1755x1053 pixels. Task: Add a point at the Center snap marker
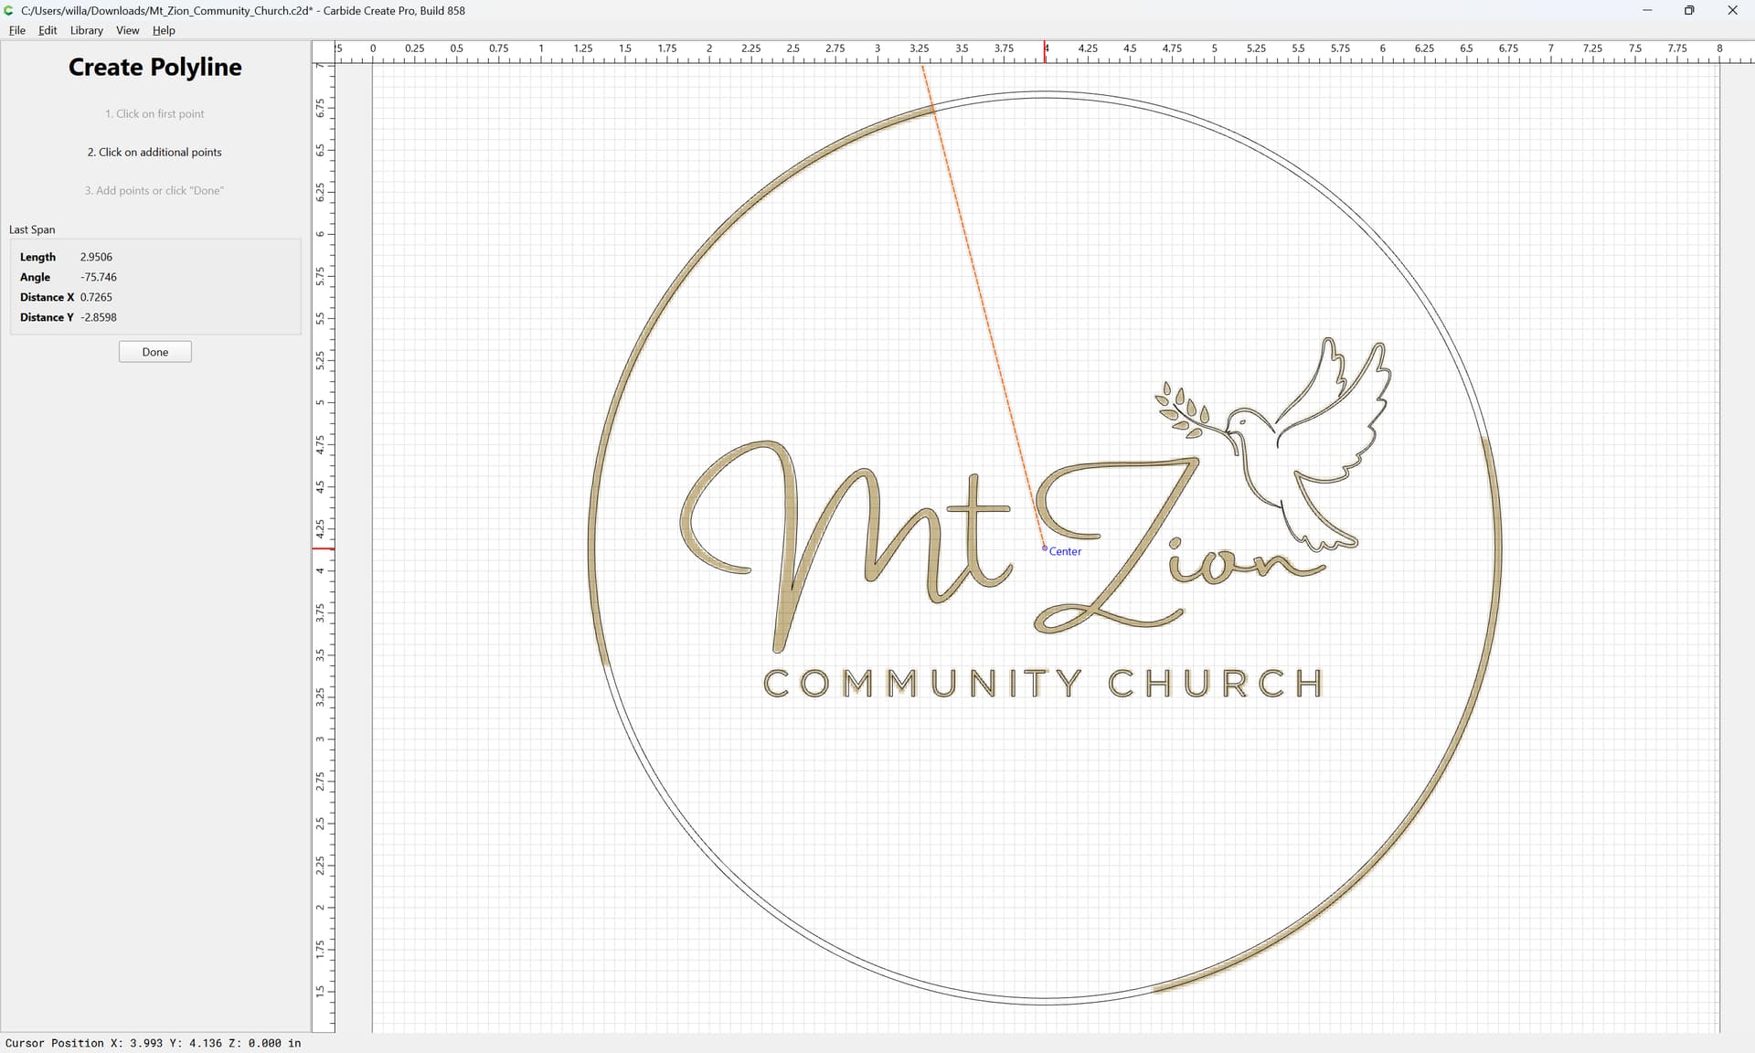click(x=1045, y=548)
